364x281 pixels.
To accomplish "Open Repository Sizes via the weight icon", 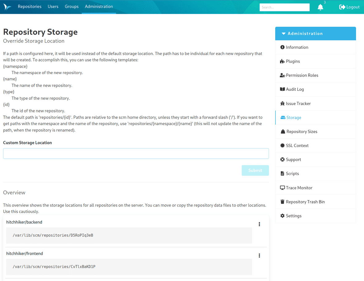I will pyautogui.click(x=282, y=131).
